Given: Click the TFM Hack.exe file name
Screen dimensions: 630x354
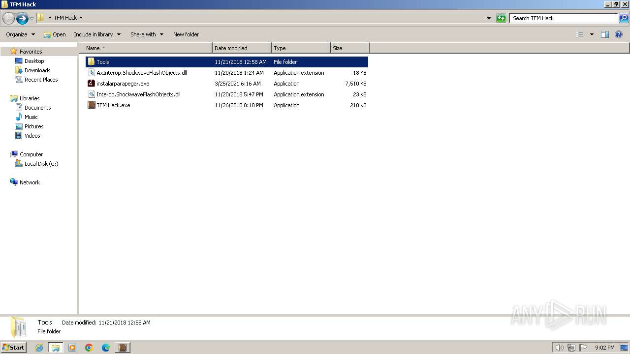Looking at the screenshot, I should tap(113, 105).
